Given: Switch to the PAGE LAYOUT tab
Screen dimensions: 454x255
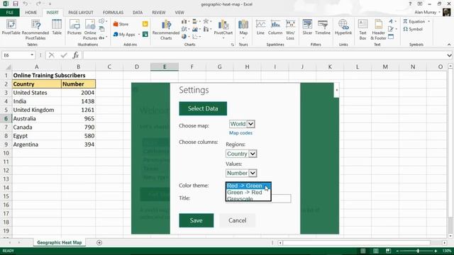Looking at the screenshot, I should click(81, 13).
